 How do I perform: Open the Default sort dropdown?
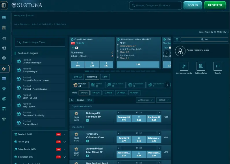click(164, 100)
